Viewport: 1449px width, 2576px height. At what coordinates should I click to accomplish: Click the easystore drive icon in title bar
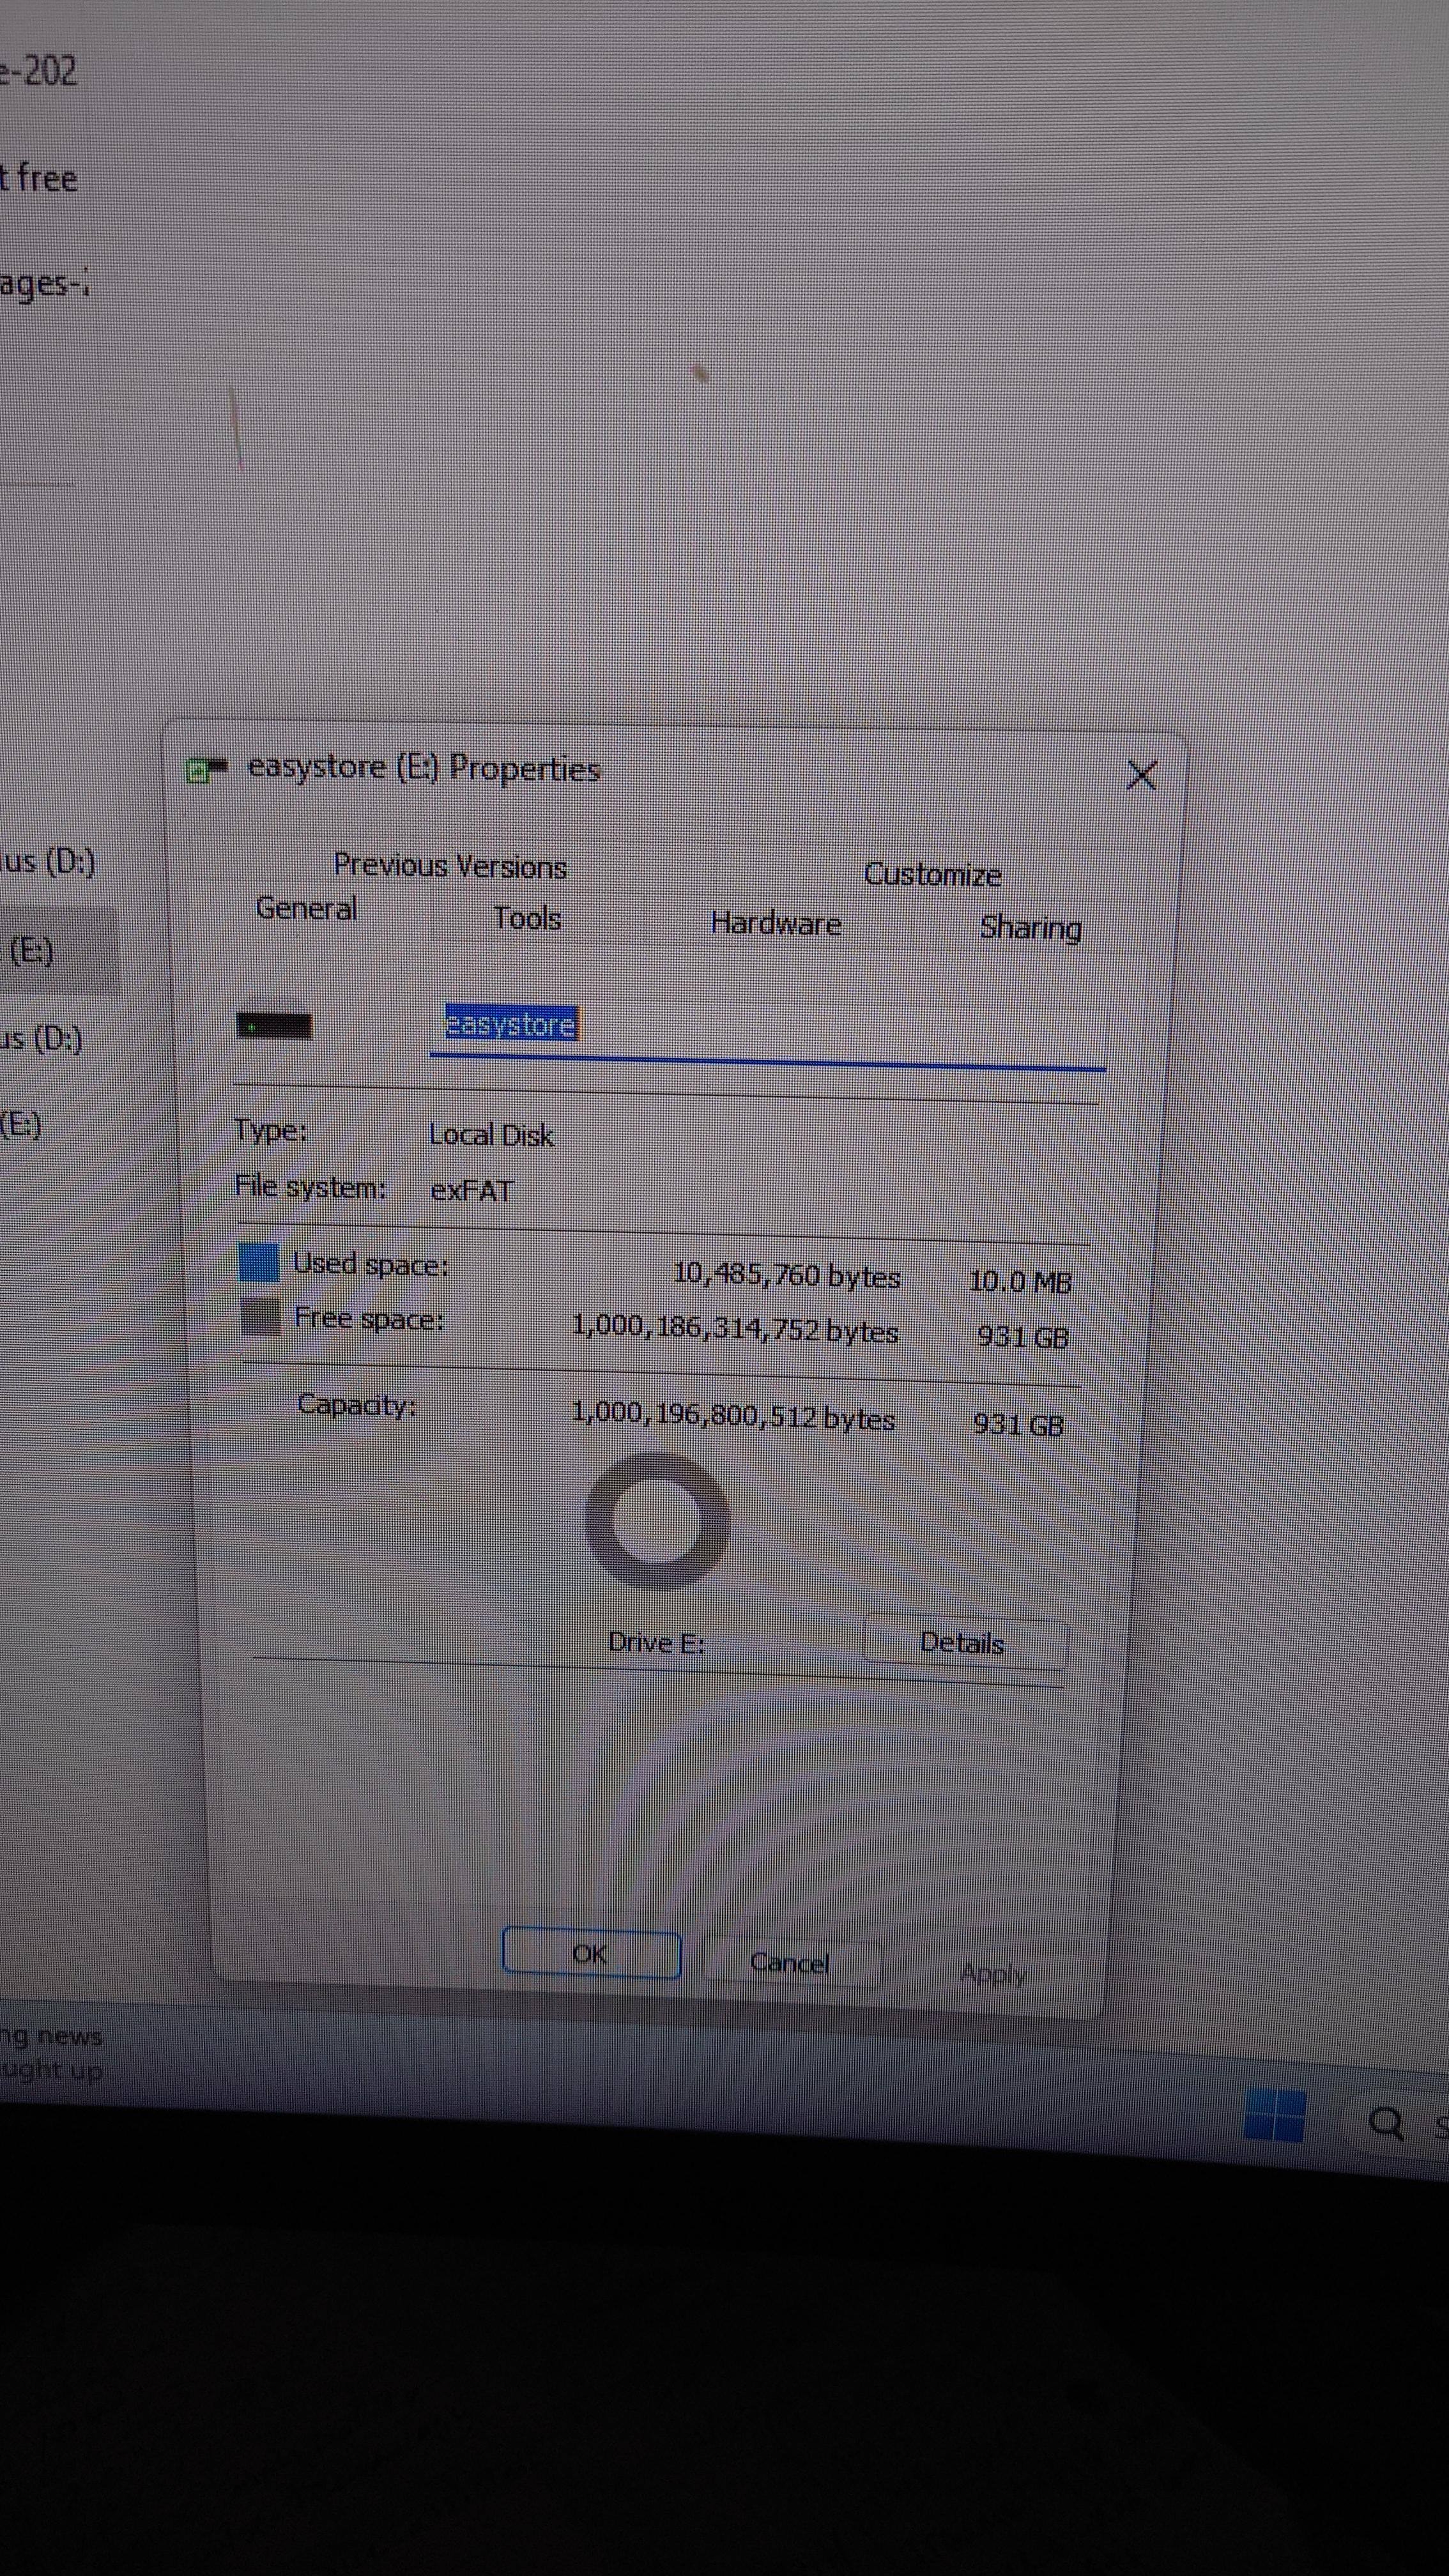207,769
